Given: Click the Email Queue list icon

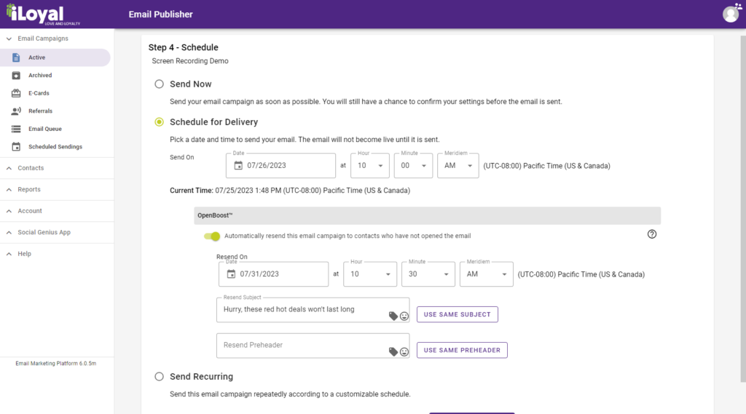Looking at the screenshot, I should 16,129.
